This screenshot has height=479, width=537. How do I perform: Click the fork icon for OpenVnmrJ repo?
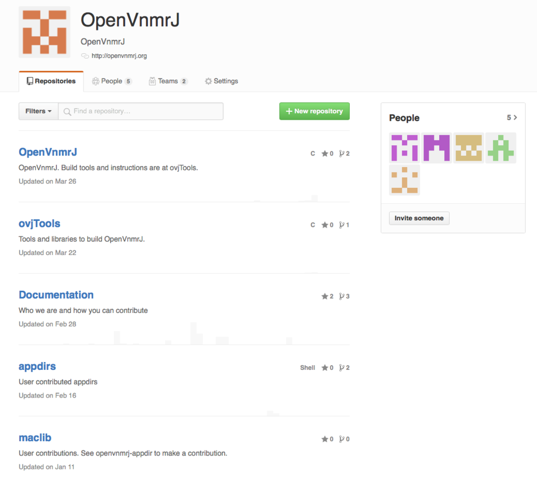click(x=342, y=153)
